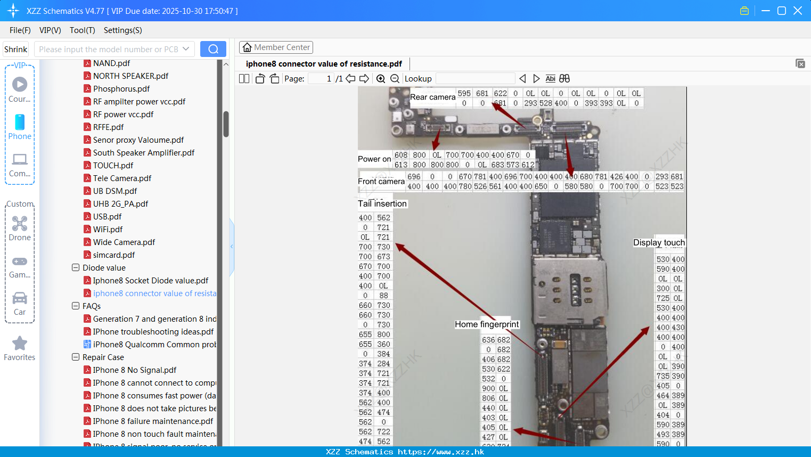Viewport: 811px width, 457px height.
Task: Click the binoculars search icon
Action: [564, 79]
